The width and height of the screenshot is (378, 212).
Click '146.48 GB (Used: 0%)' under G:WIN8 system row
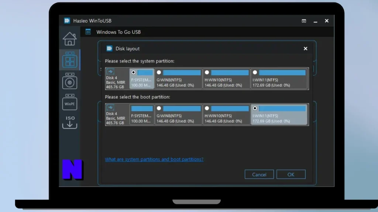(175, 85)
